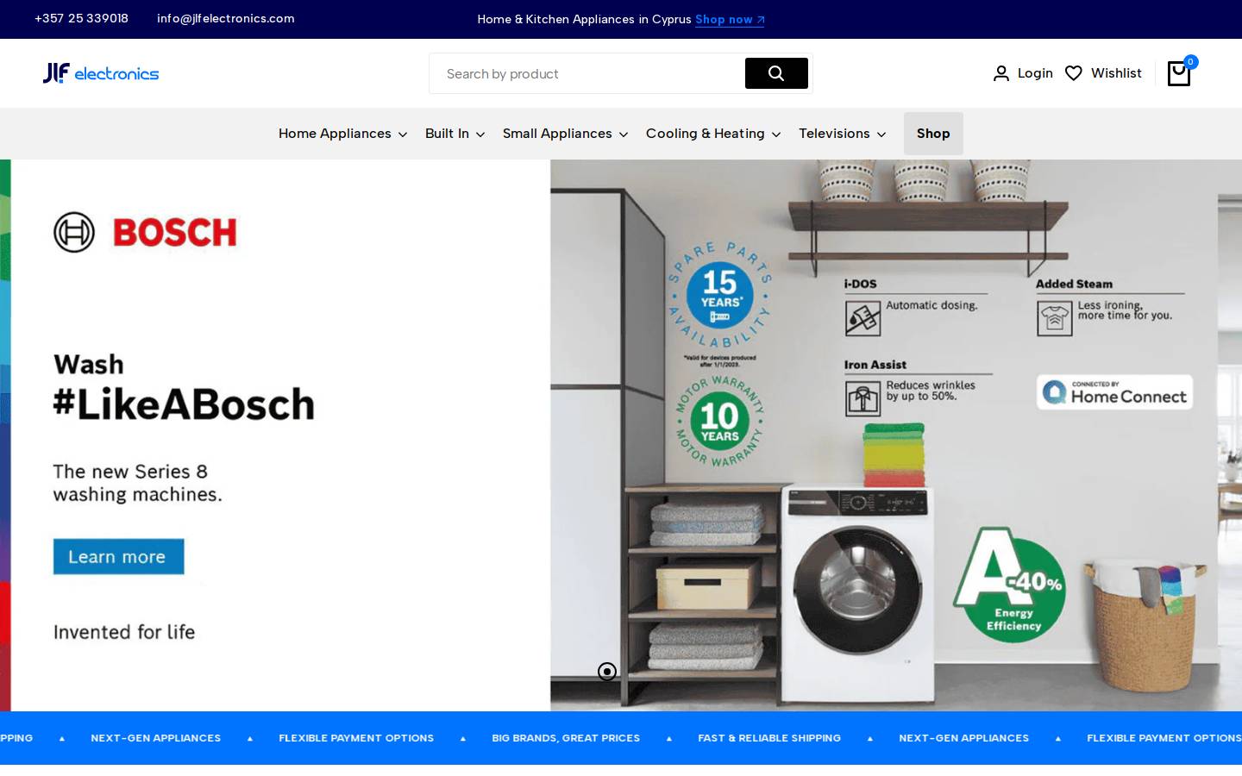
Task: Expand the Built In chevron
Action: point(480,135)
